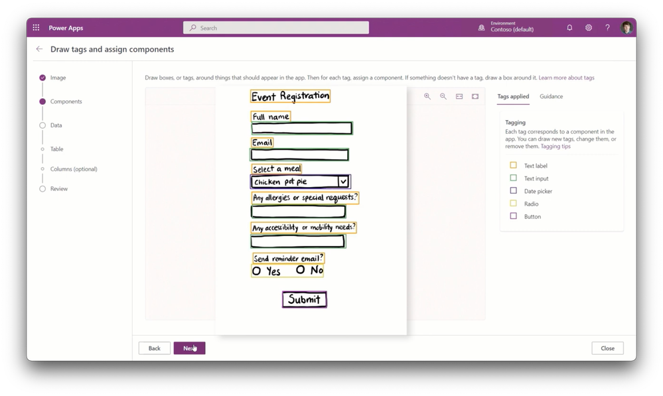Click the environment picker icon

(481, 27)
